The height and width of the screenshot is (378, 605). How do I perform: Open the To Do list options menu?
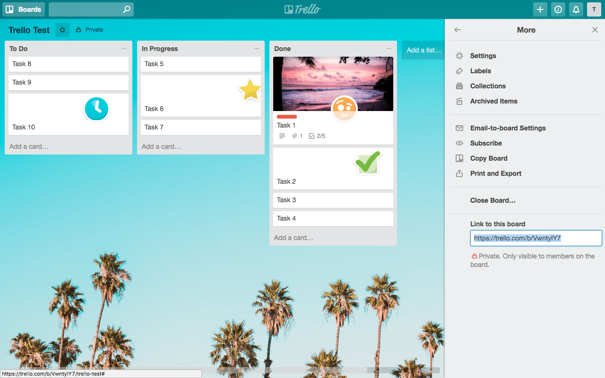pos(124,49)
